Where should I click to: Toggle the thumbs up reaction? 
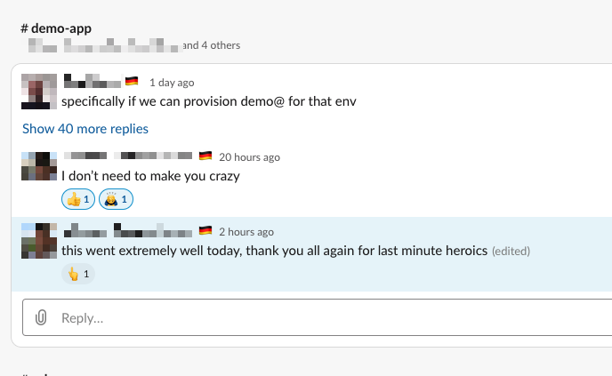tap(78, 199)
